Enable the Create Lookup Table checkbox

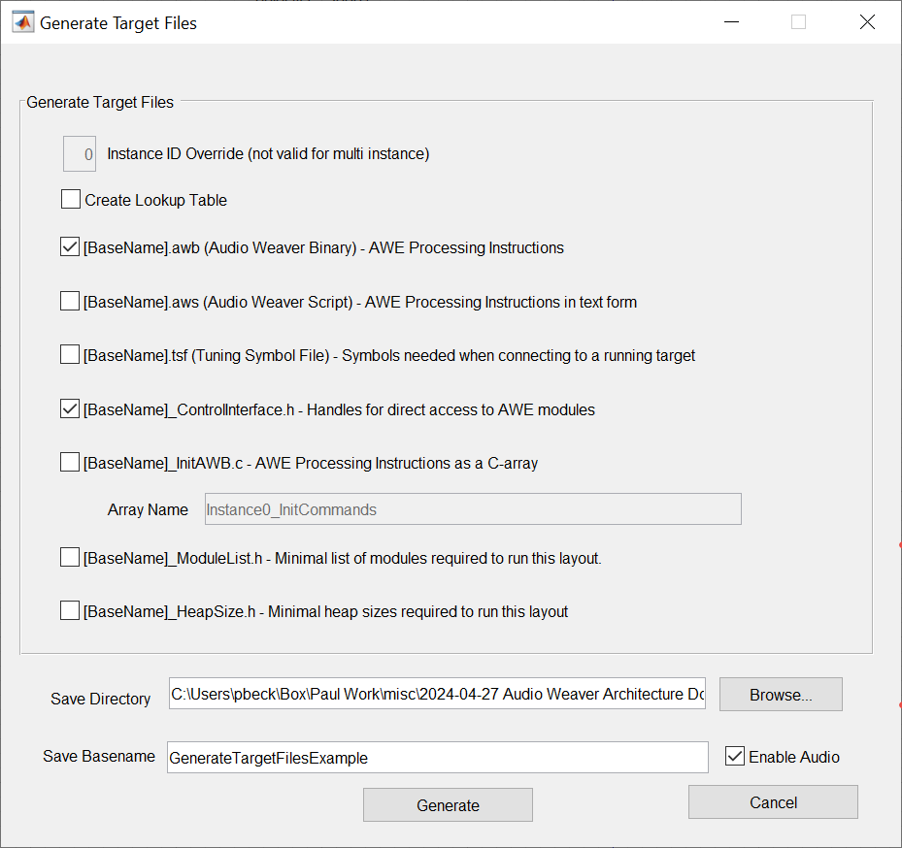point(71,200)
